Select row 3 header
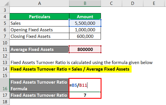Screen dimensions: 166x105 [5, 10]
